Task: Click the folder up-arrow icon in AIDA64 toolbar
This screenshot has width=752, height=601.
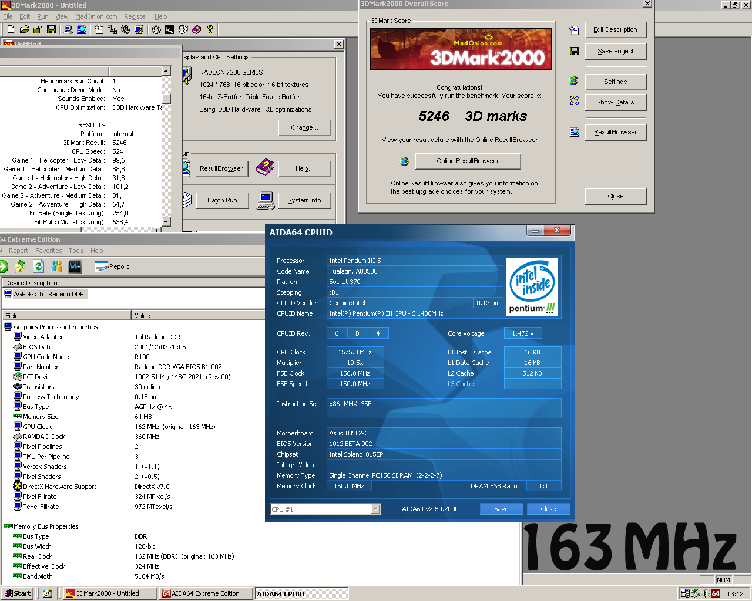Action: point(20,266)
